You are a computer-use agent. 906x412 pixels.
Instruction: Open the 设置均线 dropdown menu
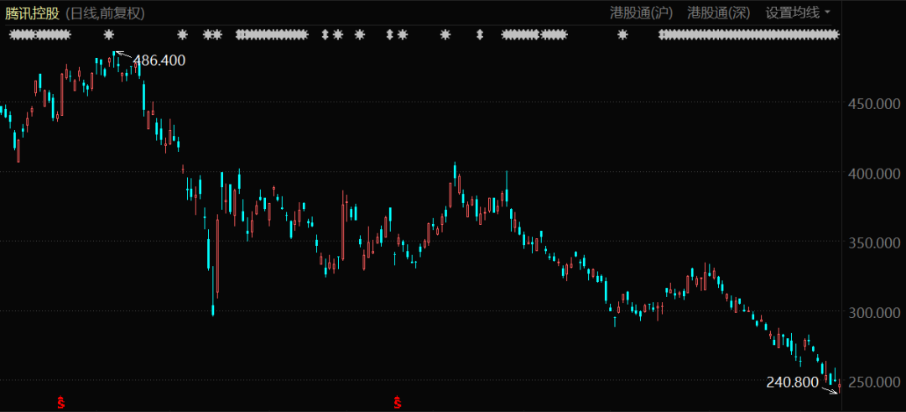pyautogui.click(x=798, y=13)
